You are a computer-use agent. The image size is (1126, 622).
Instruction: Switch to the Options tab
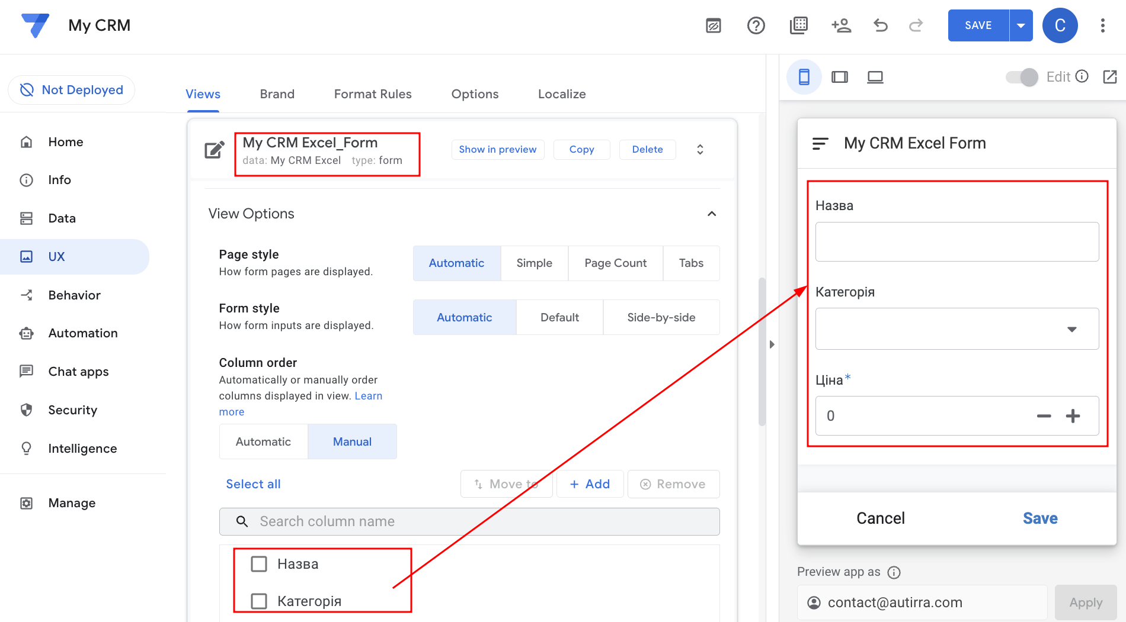tap(475, 94)
